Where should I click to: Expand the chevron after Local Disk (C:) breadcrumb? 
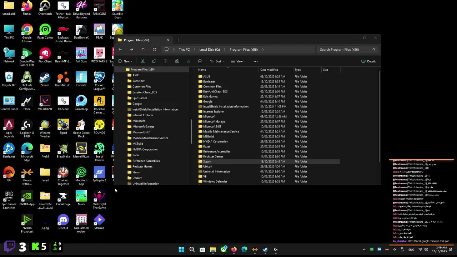(x=225, y=49)
